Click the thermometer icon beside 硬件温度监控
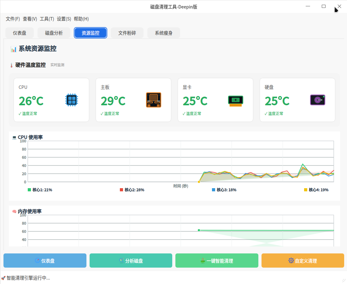This screenshot has width=347, height=284. (11, 65)
